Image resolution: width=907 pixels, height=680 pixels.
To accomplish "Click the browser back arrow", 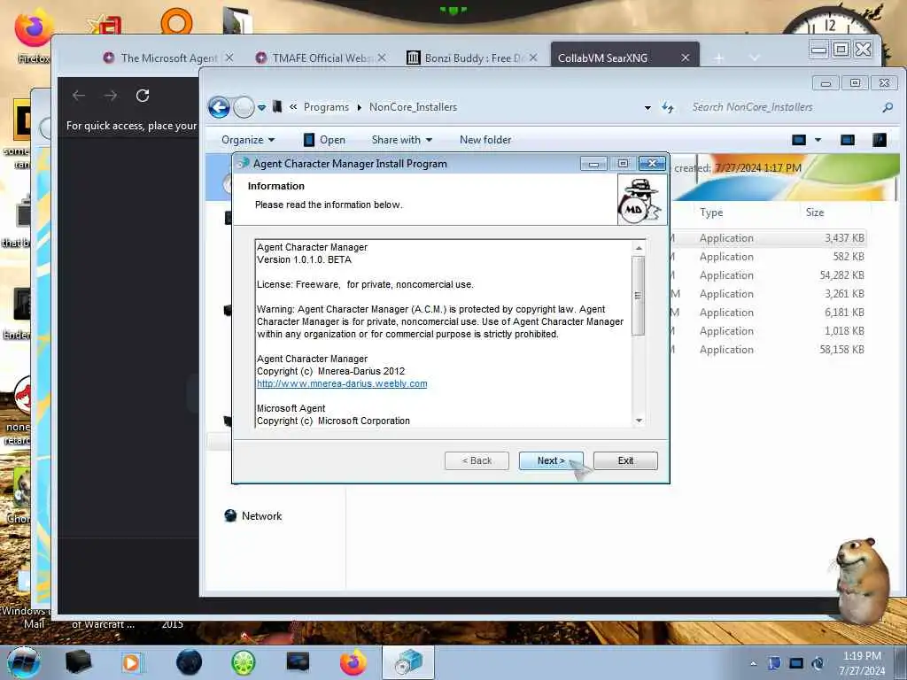I will [79, 96].
